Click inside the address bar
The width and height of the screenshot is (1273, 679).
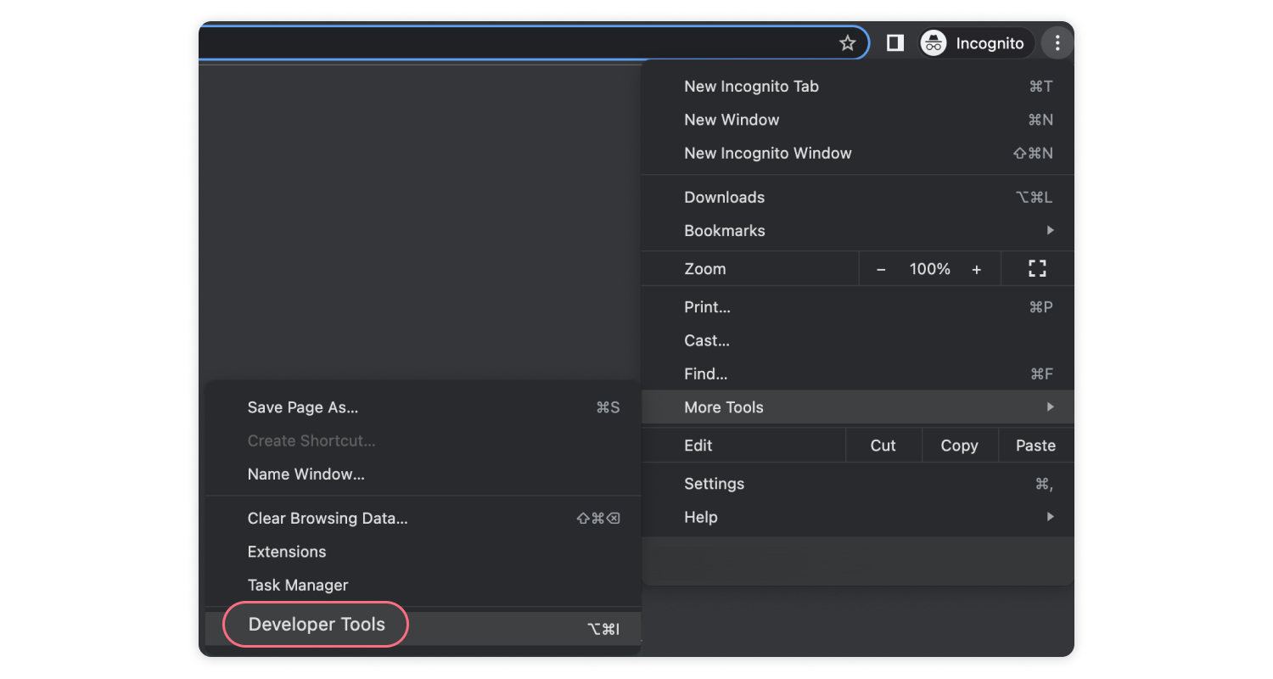(509, 42)
